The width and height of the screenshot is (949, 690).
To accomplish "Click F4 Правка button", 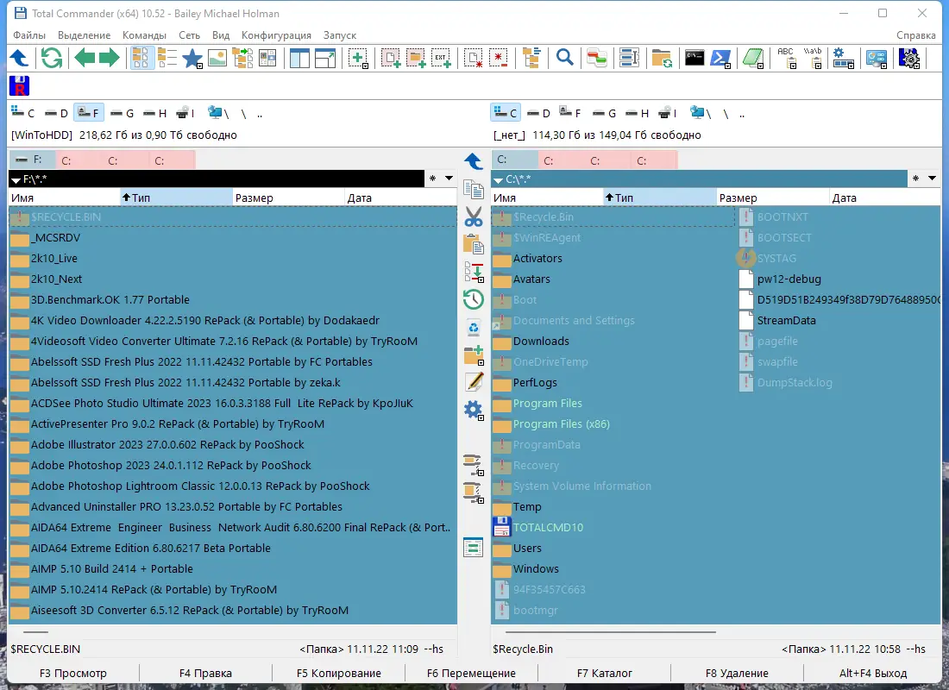I will pos(206,673).
